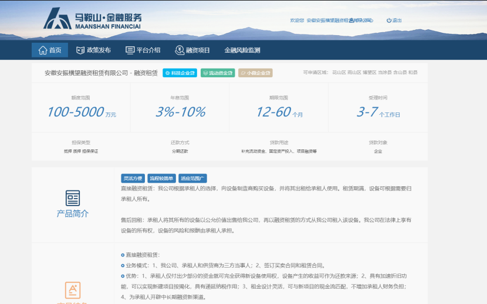Click the 灵活方便 label

(133, 179)
